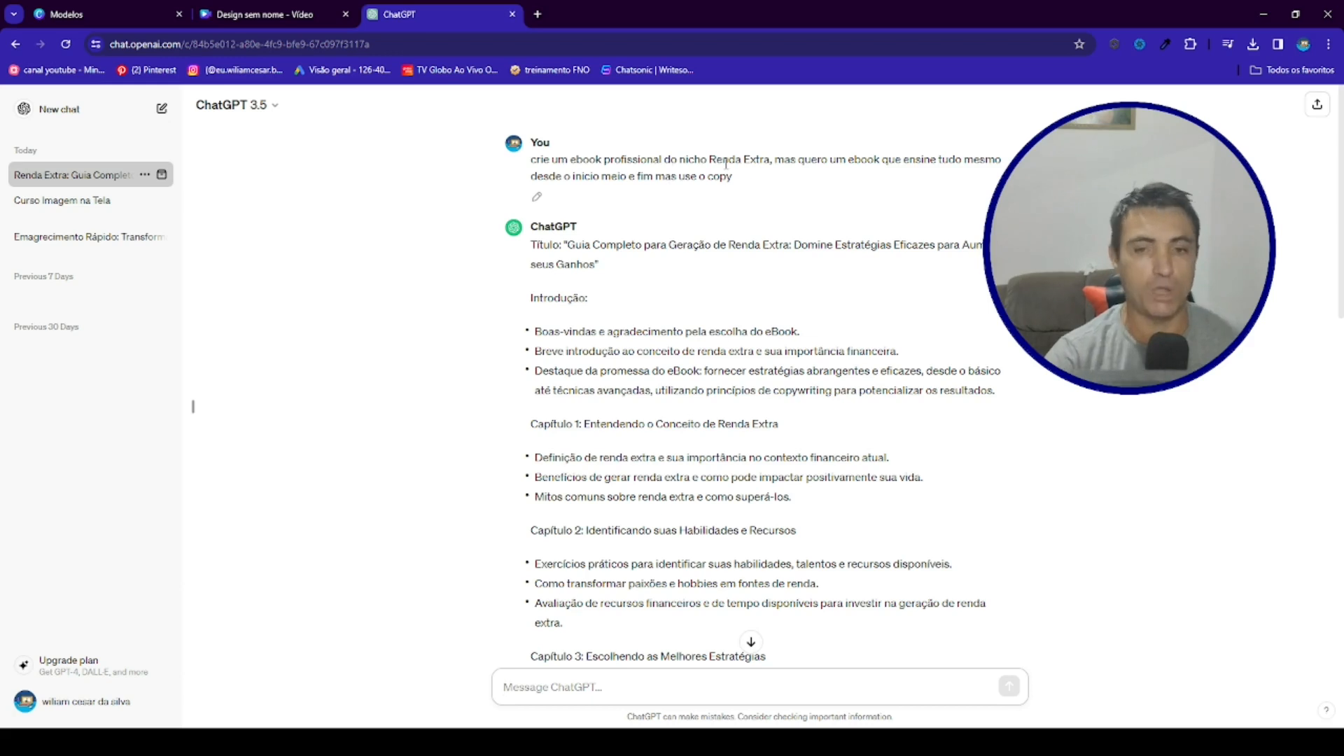Close the Design sem nome tab
Viewport: 1344px width, 756px height.
click(346, 14)
